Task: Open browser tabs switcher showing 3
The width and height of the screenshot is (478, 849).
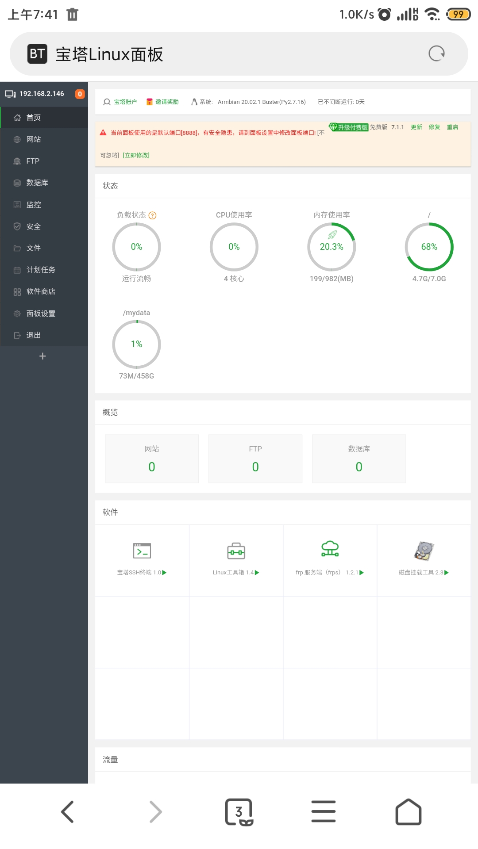Action: 239,812
